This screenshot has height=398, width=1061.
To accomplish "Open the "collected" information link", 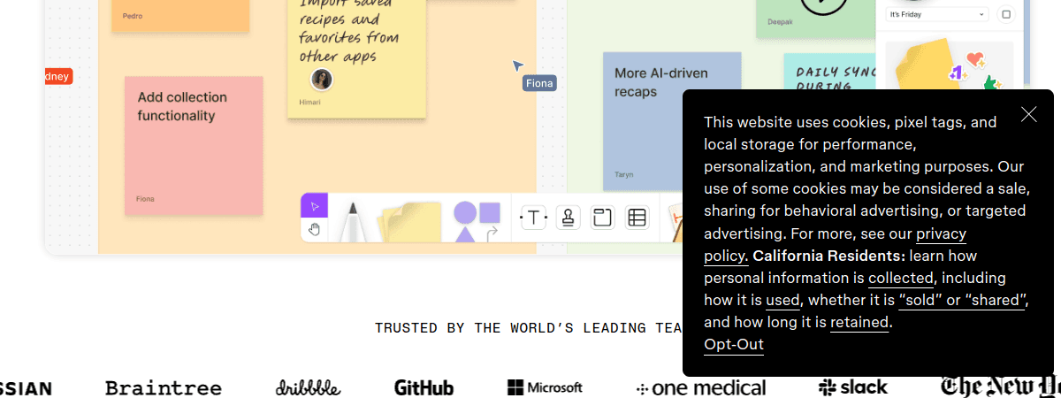I will click(x=900, y=279).
